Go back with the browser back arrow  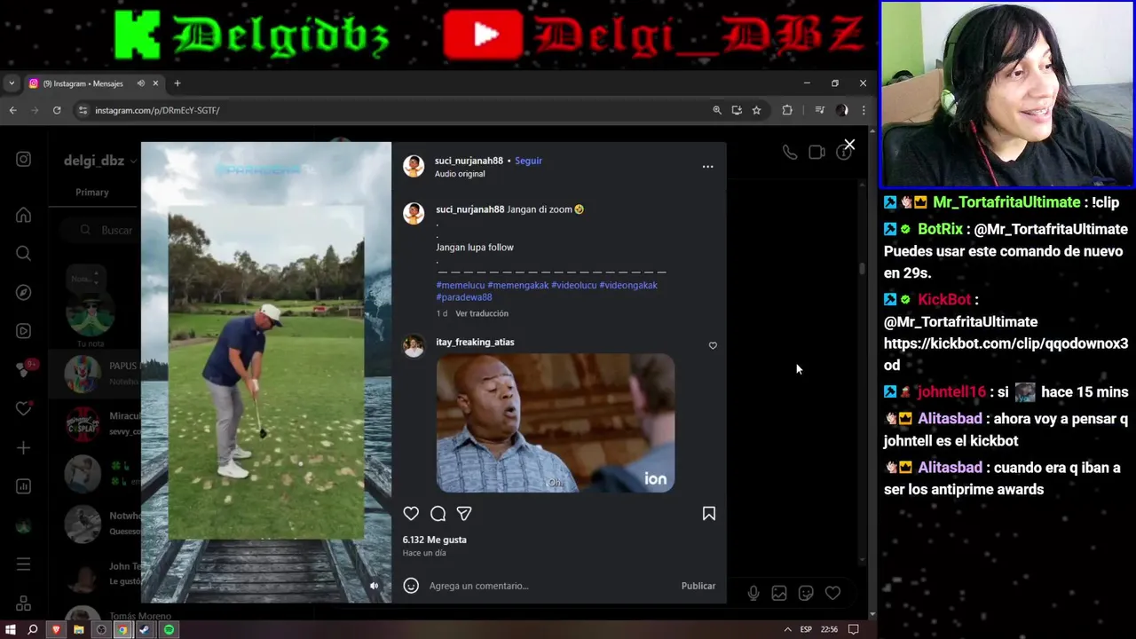(x=12, y=110)
